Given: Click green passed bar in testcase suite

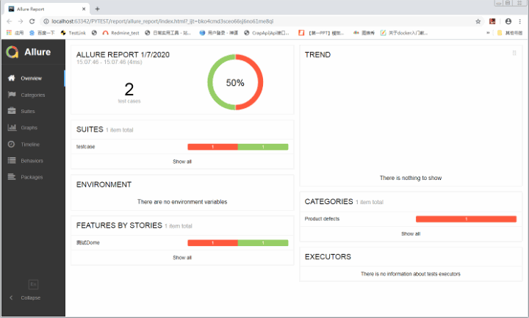Looking at the screenshot, I should (x=263, y=147).
